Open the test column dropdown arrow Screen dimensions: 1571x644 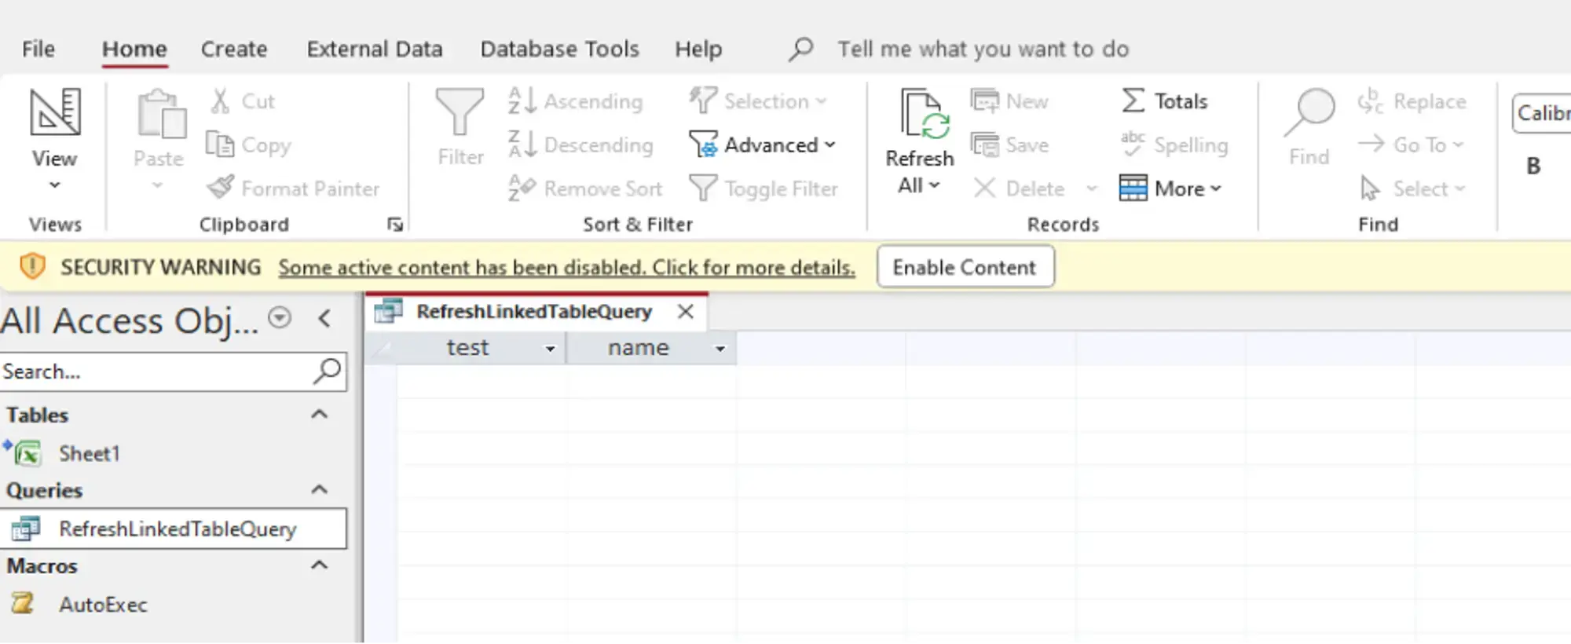click(550, 349)
